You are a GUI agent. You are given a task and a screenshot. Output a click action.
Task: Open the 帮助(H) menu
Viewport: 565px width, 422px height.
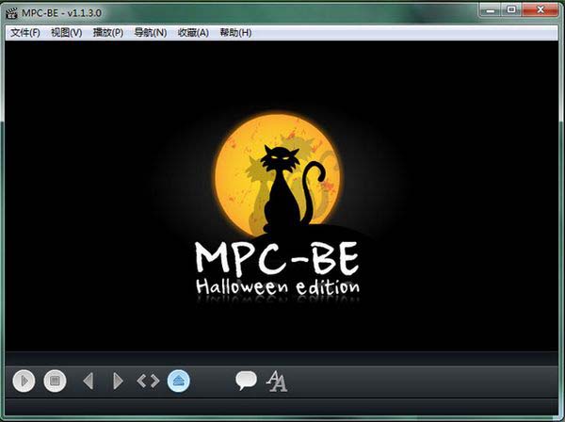click(x=235, y=33)
